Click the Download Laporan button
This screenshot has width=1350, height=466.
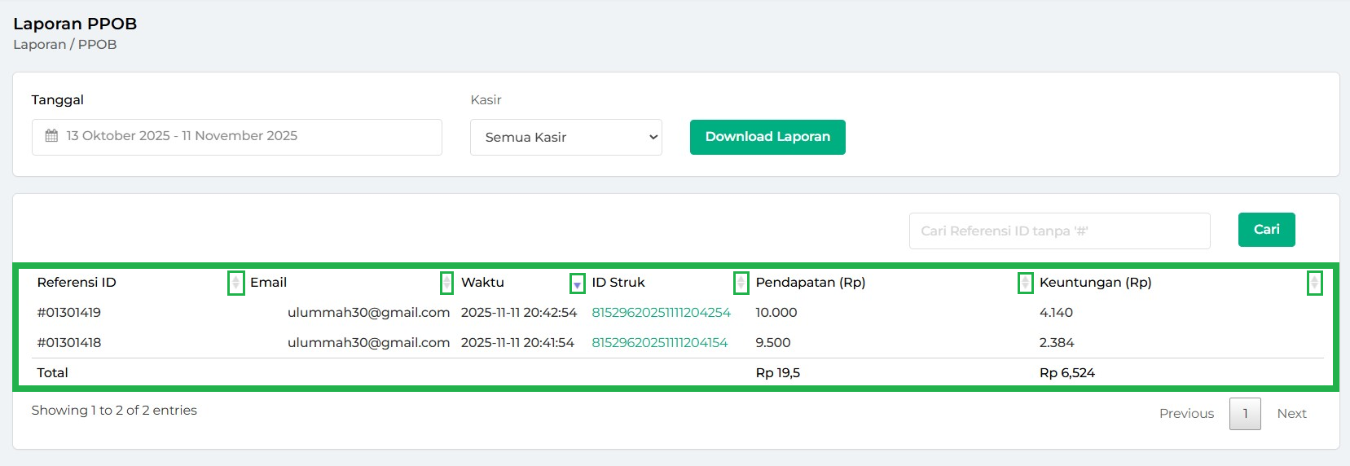(x=767, y=137)
